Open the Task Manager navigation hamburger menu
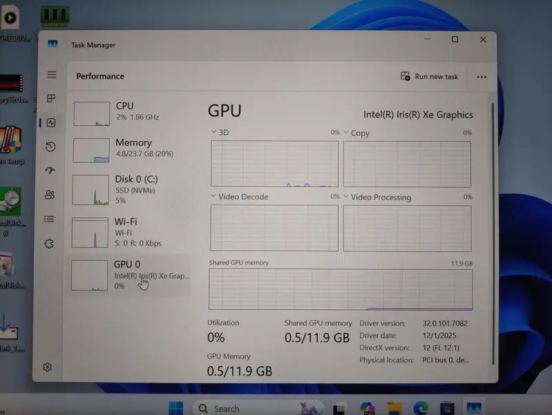 (52, 75)
